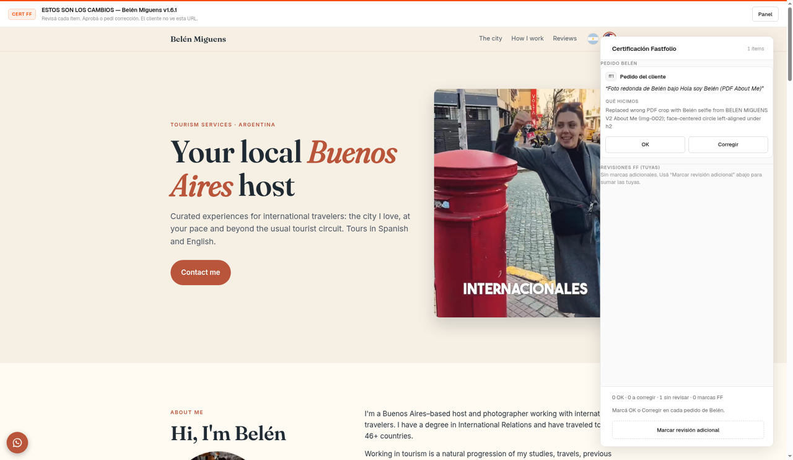The height and width of the screenshot is (460, 793).
Task: Open the WhatsApp chat floating icon
Action: [17, 443]
